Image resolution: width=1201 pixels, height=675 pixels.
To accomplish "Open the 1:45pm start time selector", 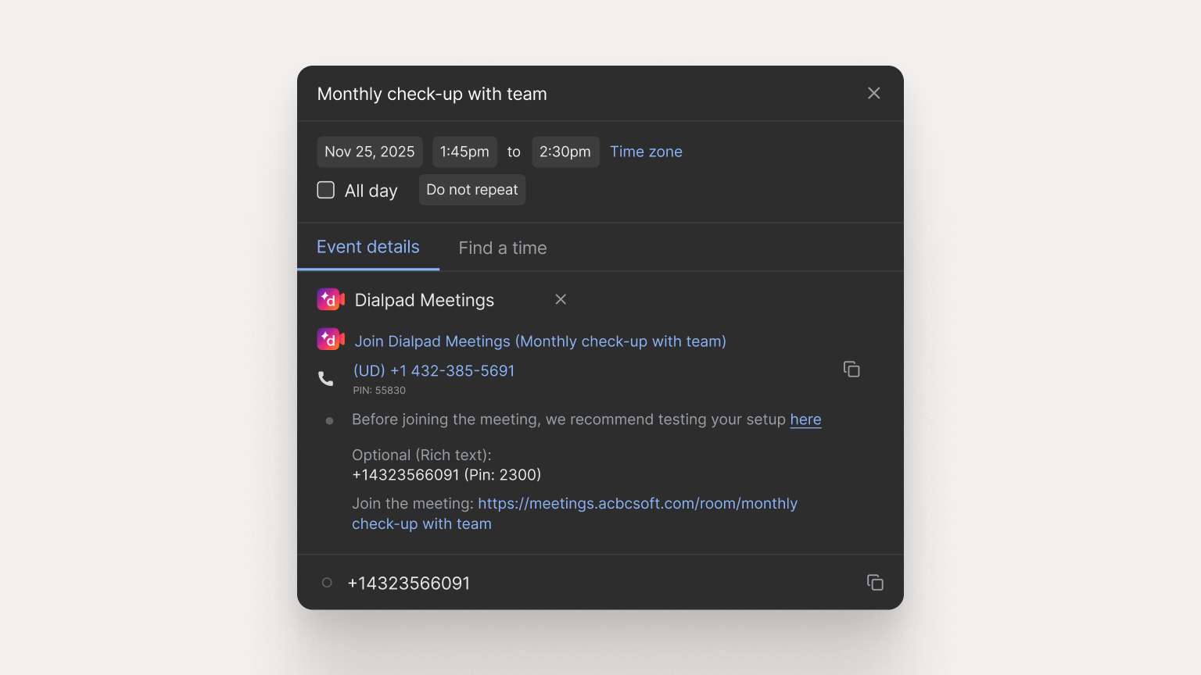I will [464, 152].
